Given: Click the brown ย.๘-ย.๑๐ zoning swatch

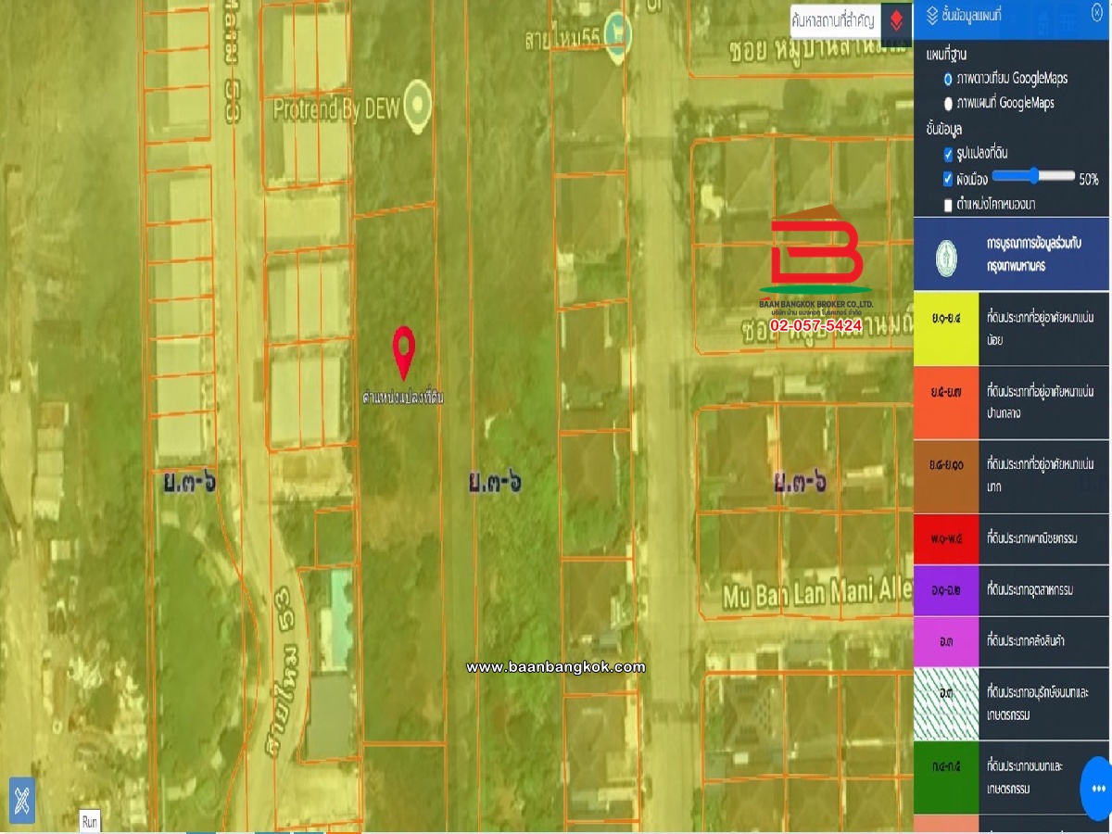Looking at the screenshot, I should pos(946,476).
